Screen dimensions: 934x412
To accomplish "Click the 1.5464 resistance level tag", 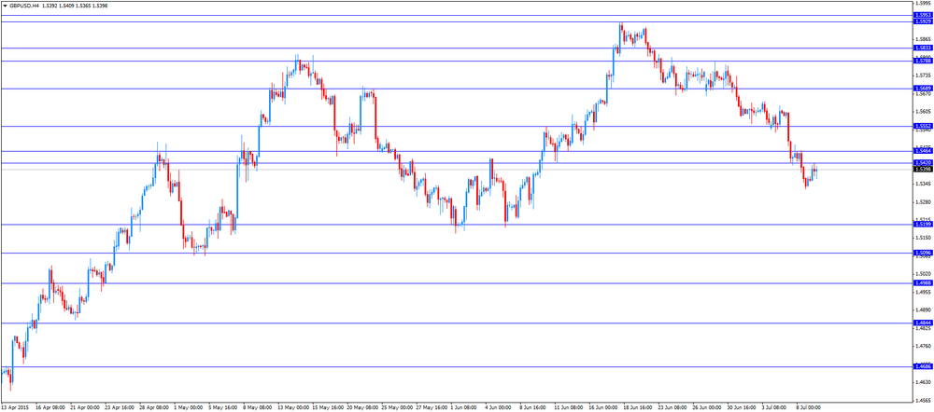I will [922, 152].
